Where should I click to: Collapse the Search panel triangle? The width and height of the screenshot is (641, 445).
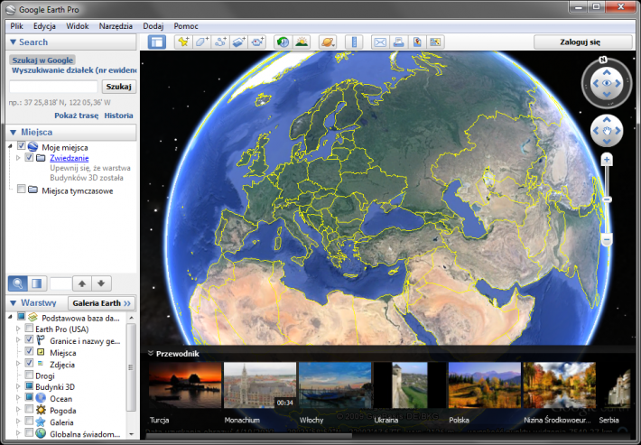point(13,42)
